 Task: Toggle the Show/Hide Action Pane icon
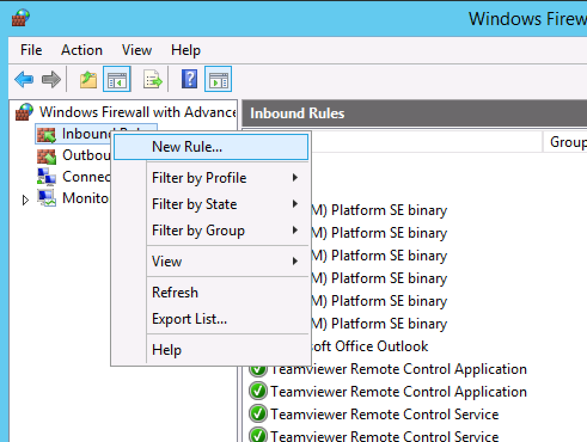click(218, 79)
